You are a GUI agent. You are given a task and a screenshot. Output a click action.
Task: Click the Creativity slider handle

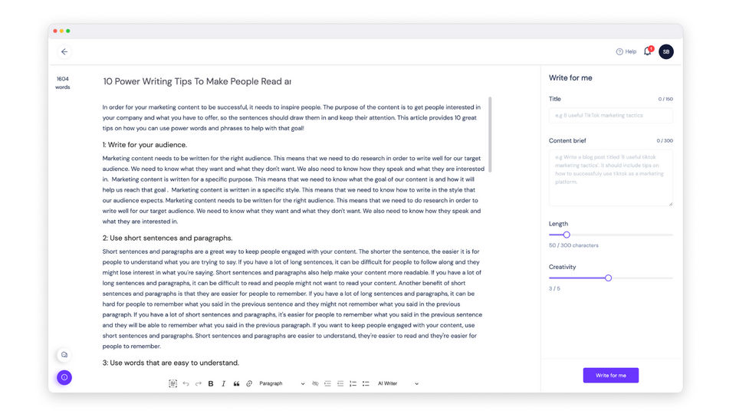pos(608,278)
